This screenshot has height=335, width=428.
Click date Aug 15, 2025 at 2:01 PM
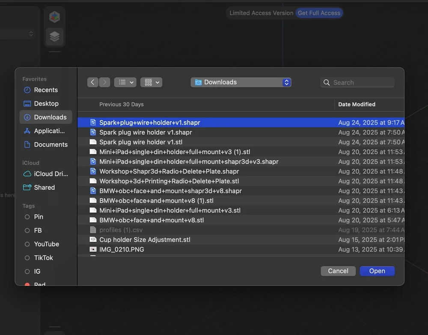371,239
